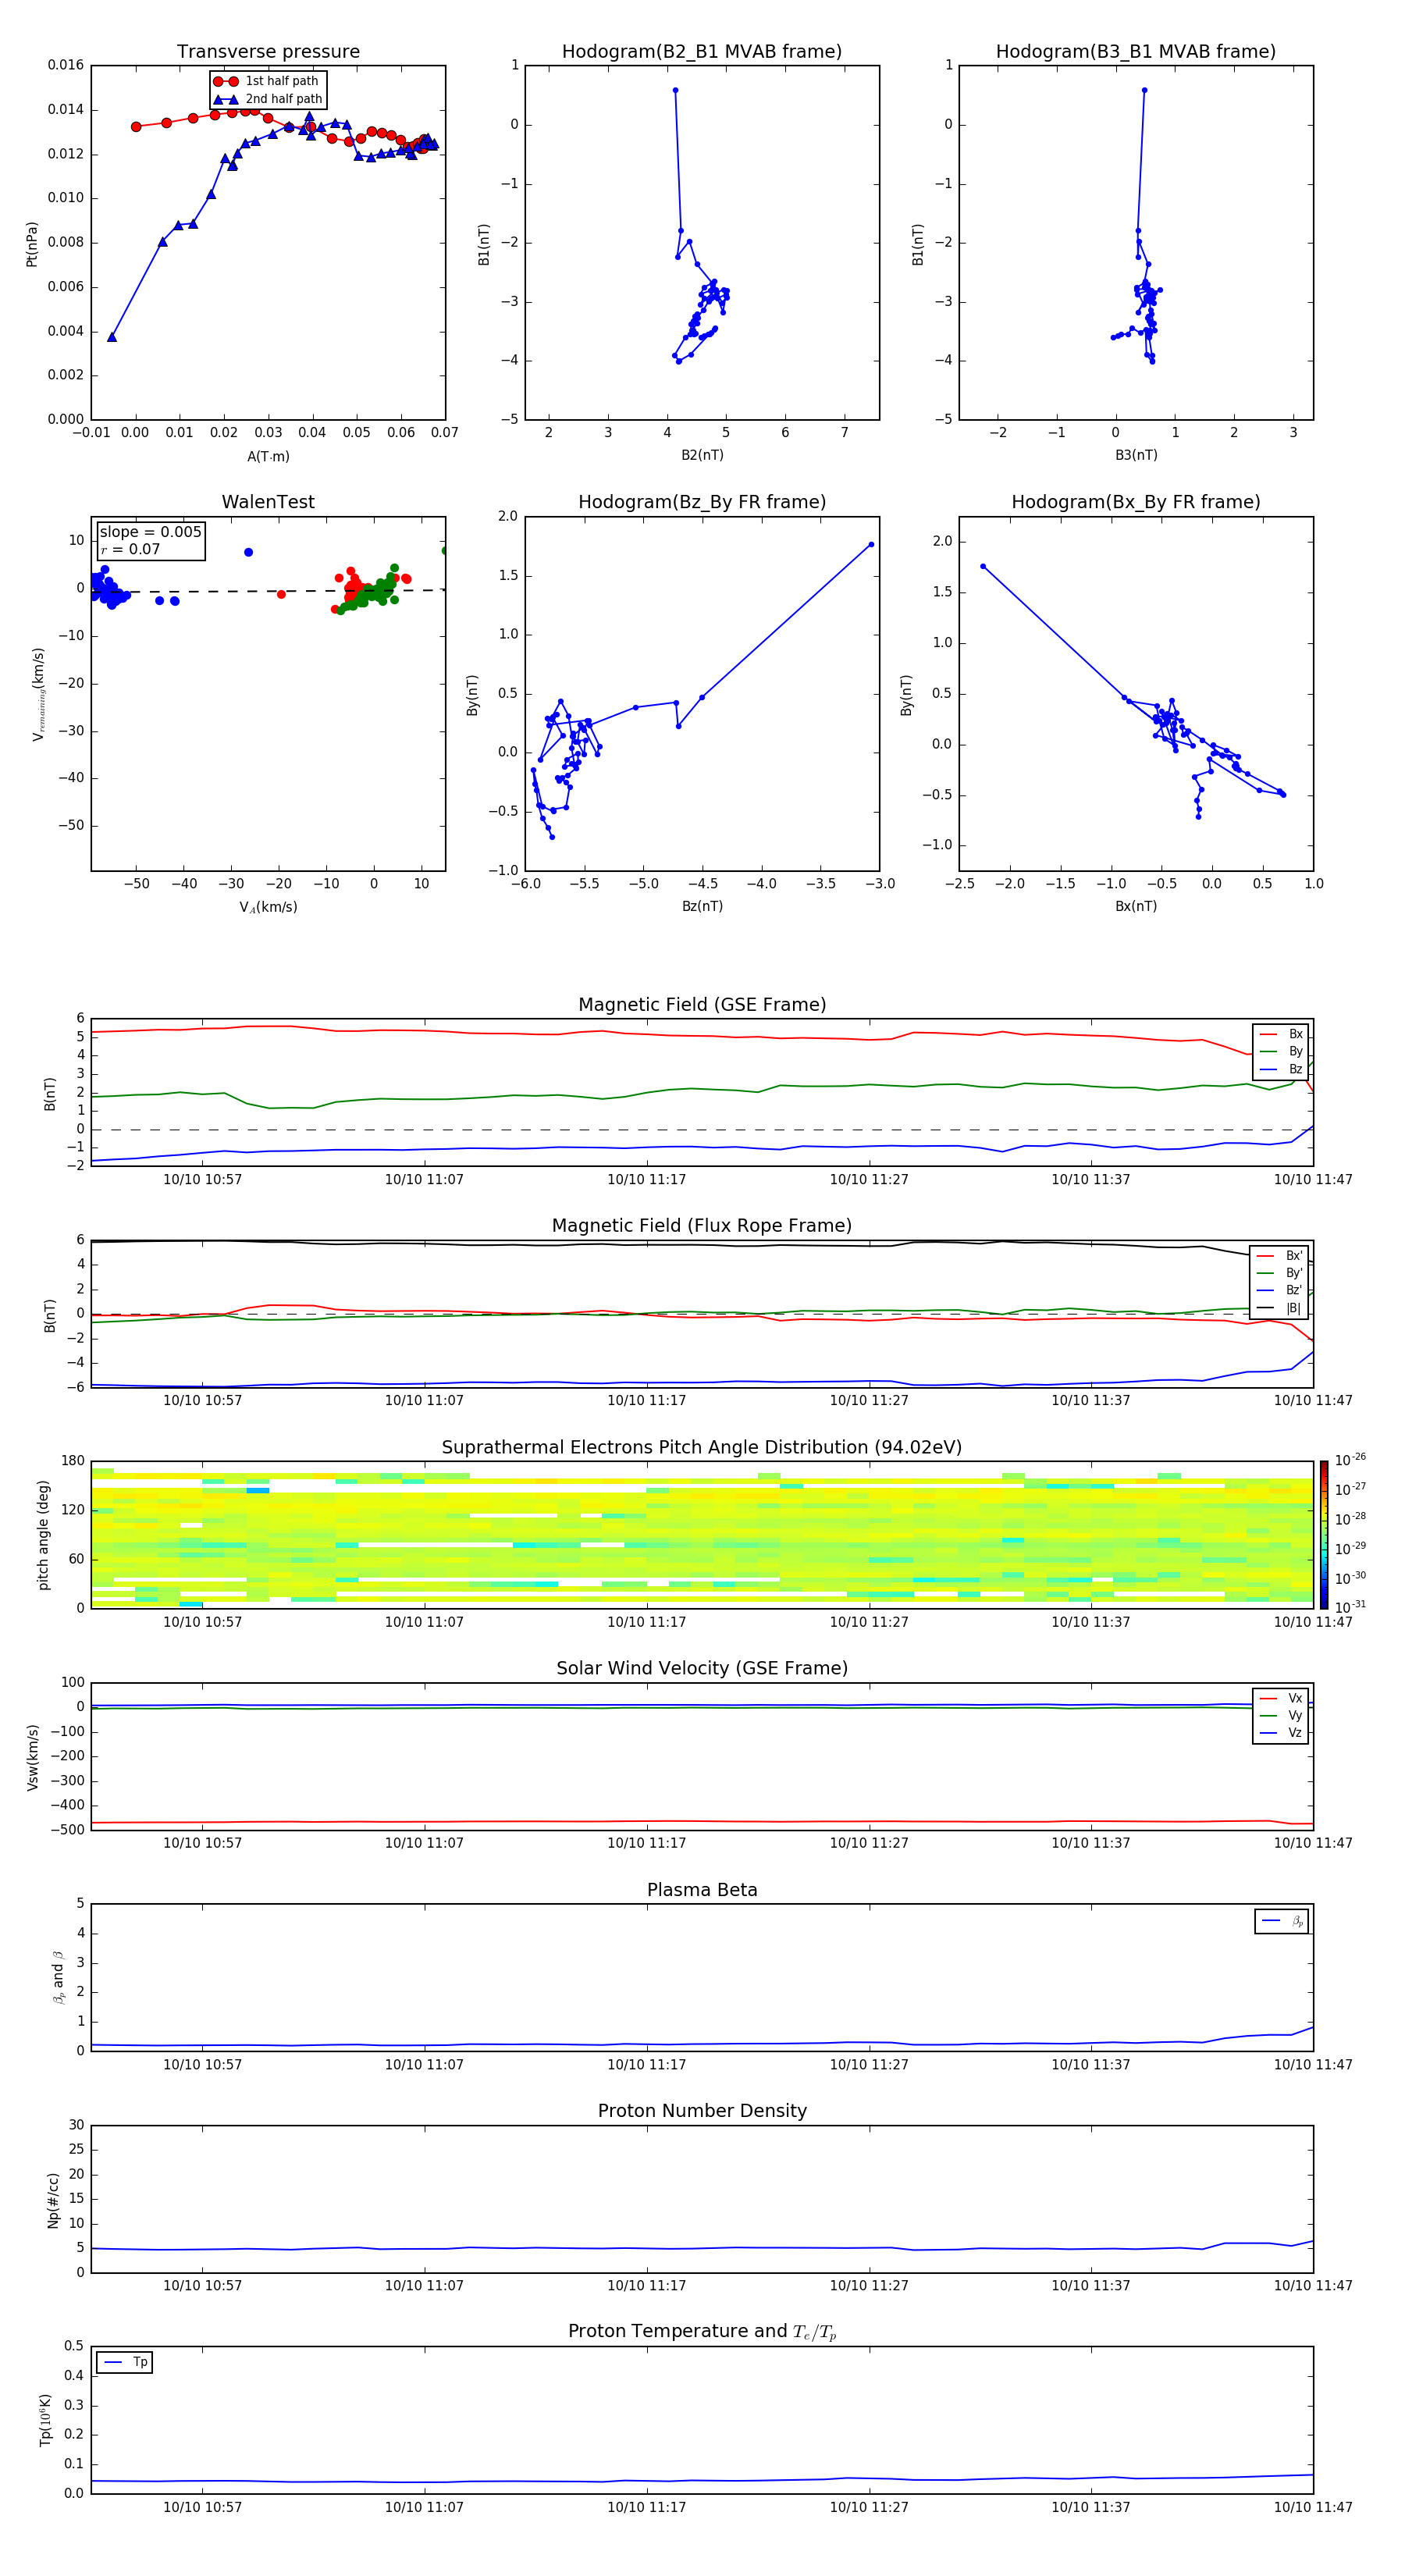Click "Bz" in the GSE magnetic field legend
Image resolution: width=1405 pixels, height=2576 pixels.
coord(1295,1069)
